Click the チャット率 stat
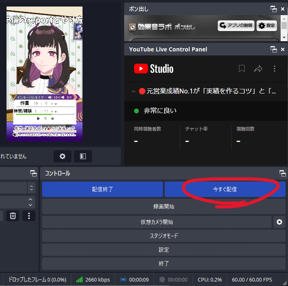This screenshot has width=288, height=286. [196, 135]
